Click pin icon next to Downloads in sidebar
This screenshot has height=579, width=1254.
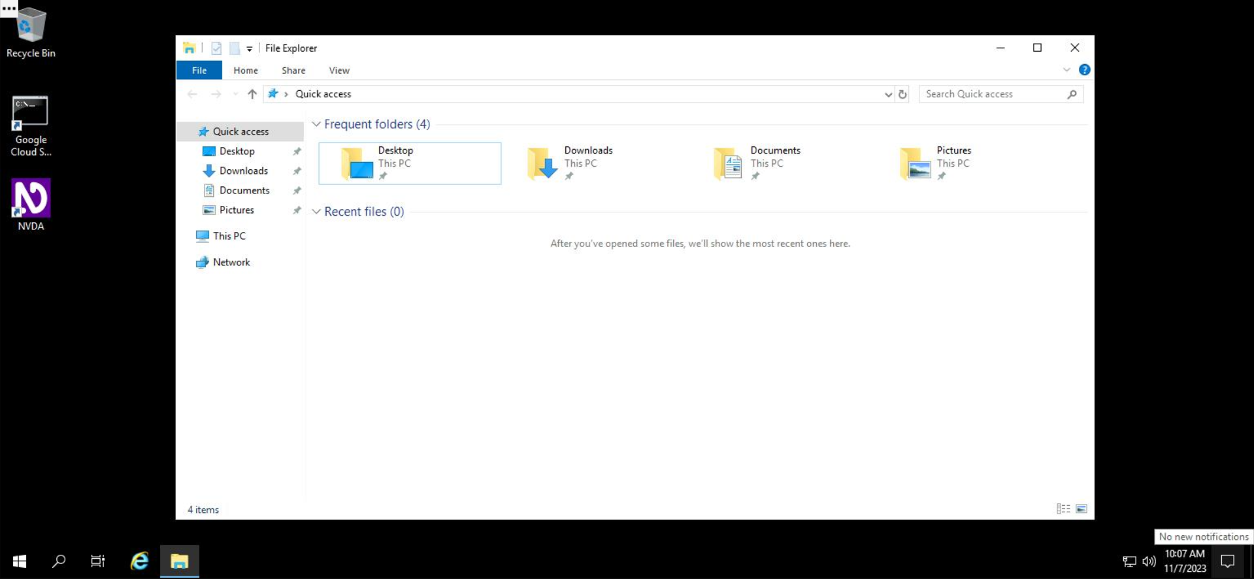click(x=297, y=171)
